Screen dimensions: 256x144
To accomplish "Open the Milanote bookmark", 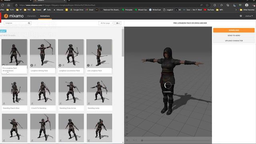I will coord(58,10).
